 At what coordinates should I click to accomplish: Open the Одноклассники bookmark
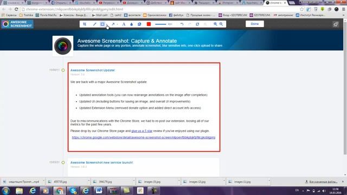pos(155,15)
